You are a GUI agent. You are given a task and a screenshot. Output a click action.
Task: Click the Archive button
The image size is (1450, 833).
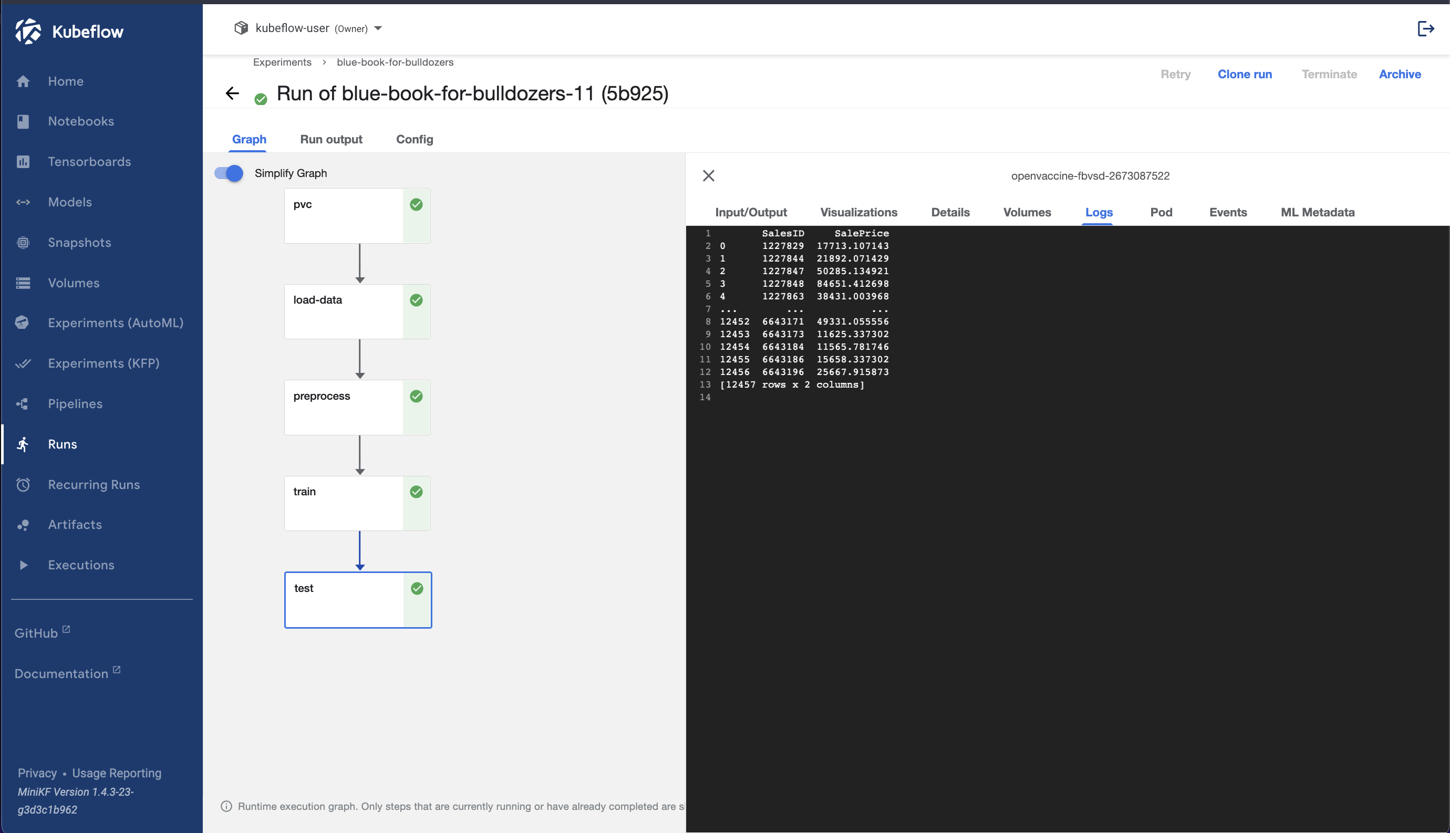point(1399,74)
